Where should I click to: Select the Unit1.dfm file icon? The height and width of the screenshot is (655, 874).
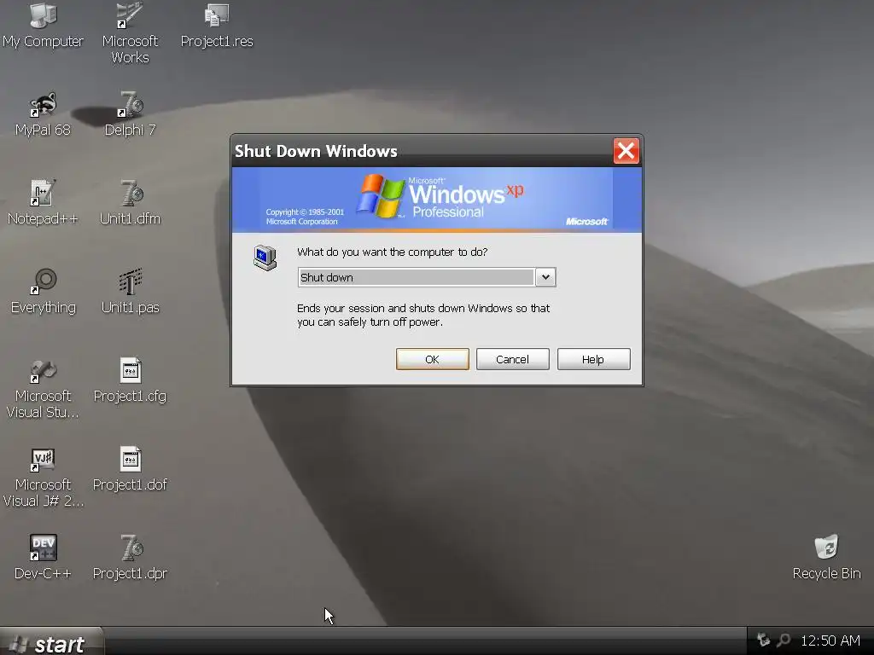pos(131,193)
